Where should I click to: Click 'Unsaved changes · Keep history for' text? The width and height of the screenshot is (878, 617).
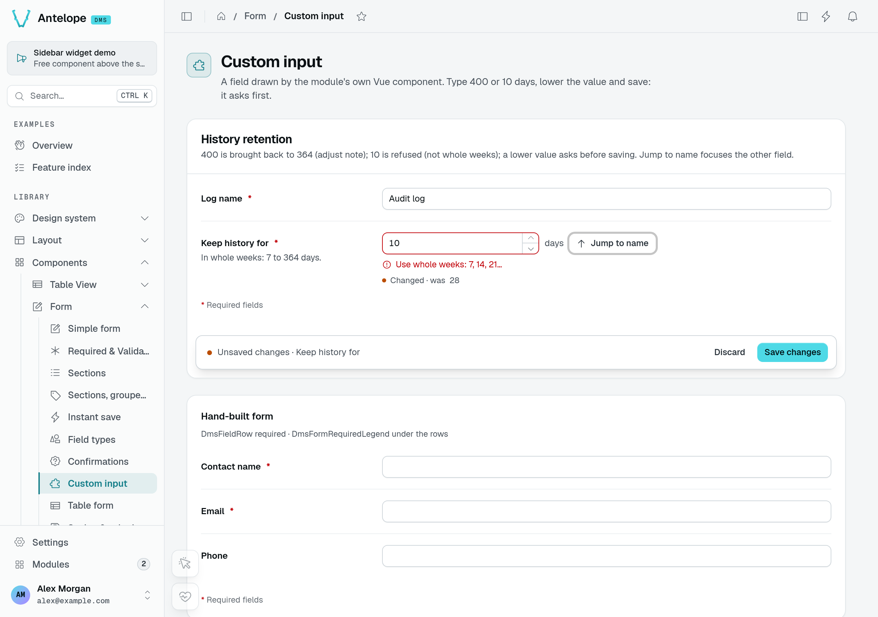pos(288,352)
